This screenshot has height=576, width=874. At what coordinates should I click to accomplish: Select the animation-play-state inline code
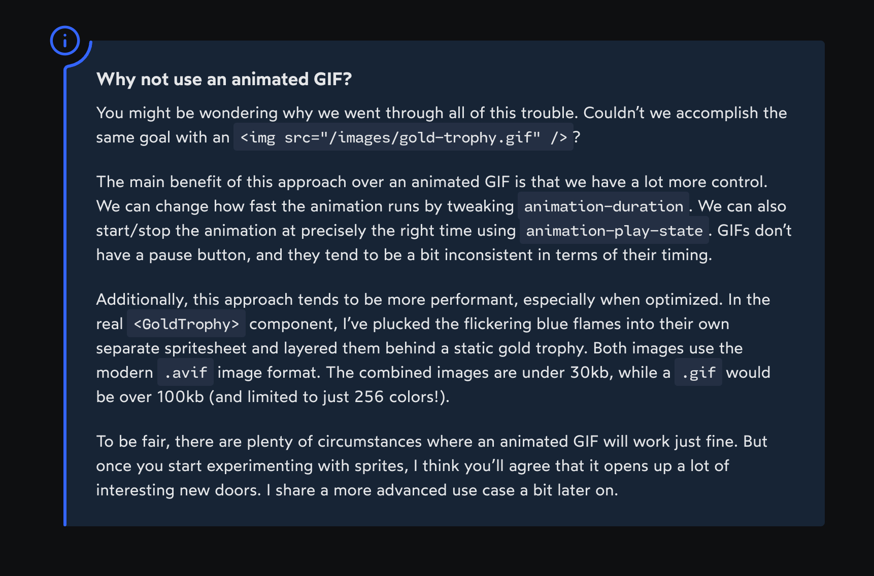pyautogui.click(x=614, y=231)
